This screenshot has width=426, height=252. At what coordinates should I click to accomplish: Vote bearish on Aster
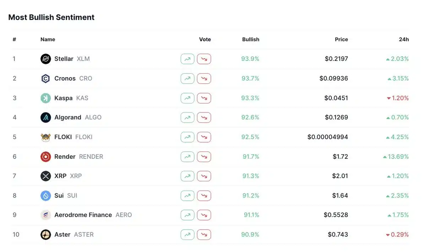[204, 235]
